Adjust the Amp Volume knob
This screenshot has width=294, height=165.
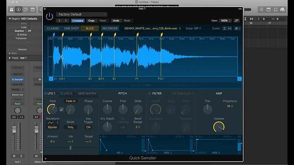click(219, 127)
